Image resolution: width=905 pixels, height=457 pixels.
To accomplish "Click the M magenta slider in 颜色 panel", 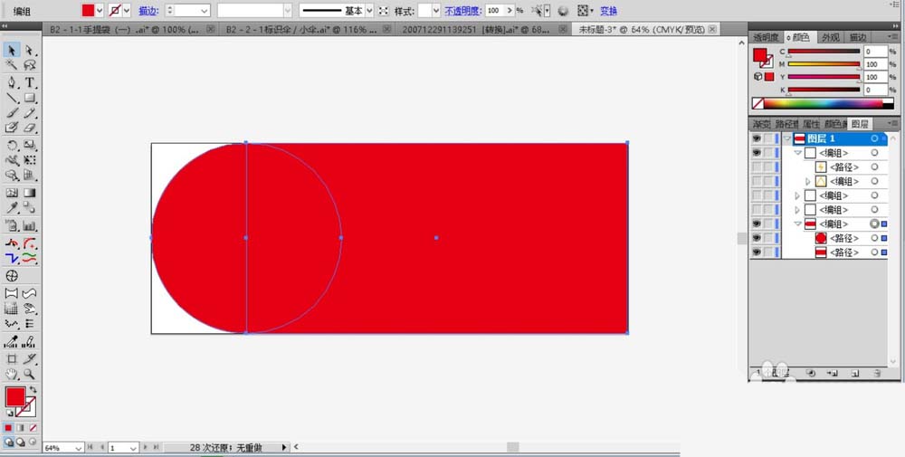I will click(x=824, y=64).
